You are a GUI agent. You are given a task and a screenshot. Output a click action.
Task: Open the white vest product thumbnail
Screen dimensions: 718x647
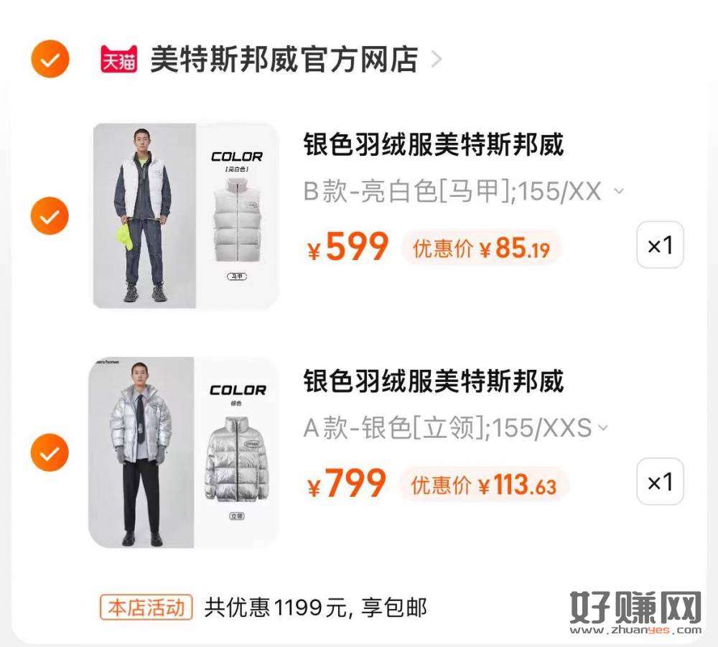186,215
